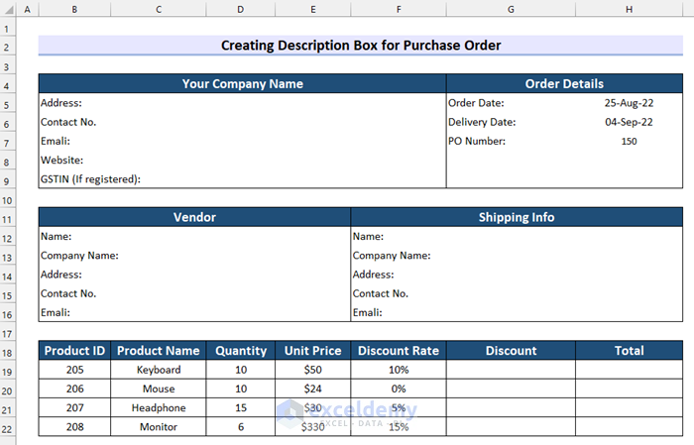694x445 pixels.
Task: Click 'Order Details' header cell
Action: [564, 83]
